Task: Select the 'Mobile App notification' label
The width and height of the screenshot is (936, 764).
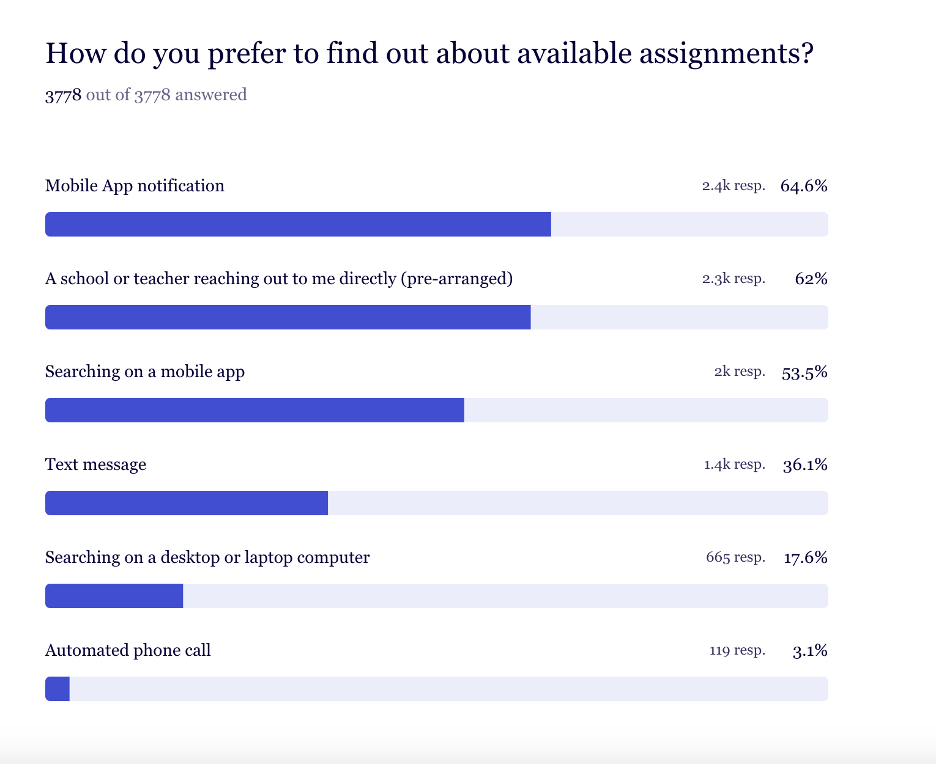Action: coord(135,186)
